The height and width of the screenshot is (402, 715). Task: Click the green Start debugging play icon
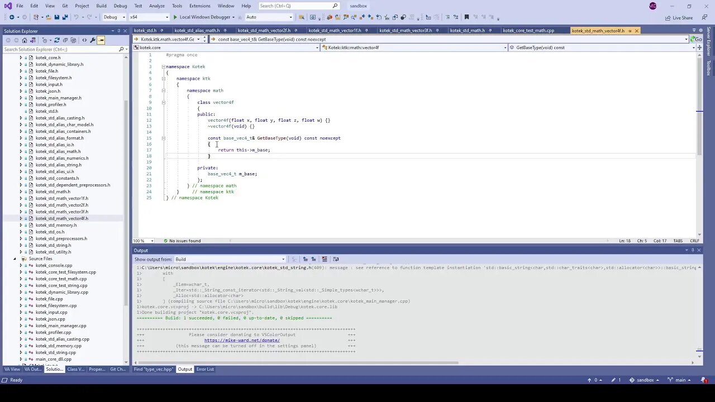(175, 17)
